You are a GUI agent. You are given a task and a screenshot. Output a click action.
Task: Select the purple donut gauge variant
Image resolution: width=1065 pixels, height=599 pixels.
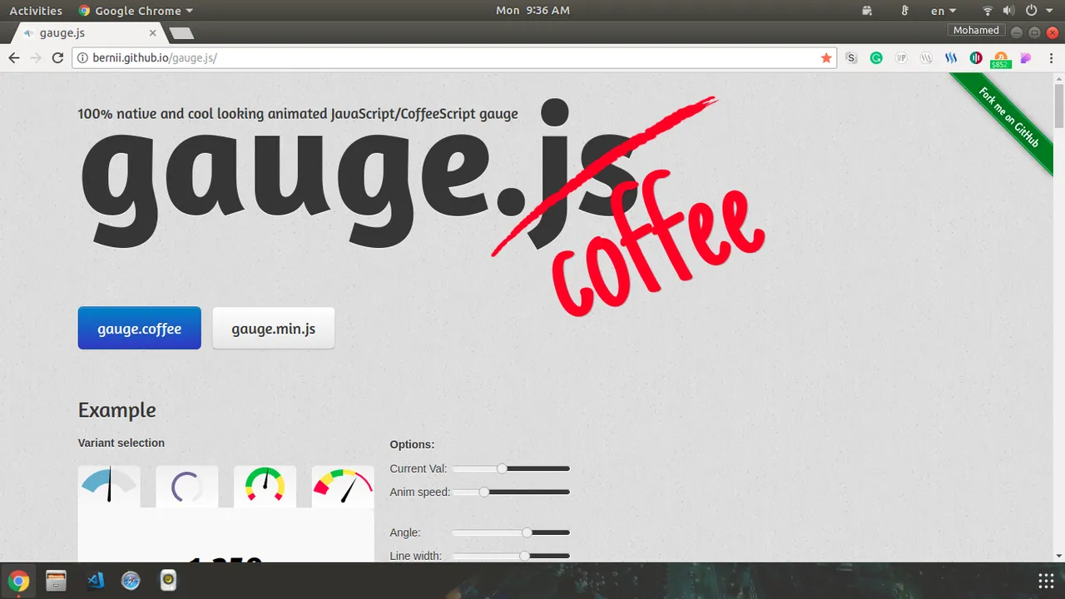(x=187, y=486)
